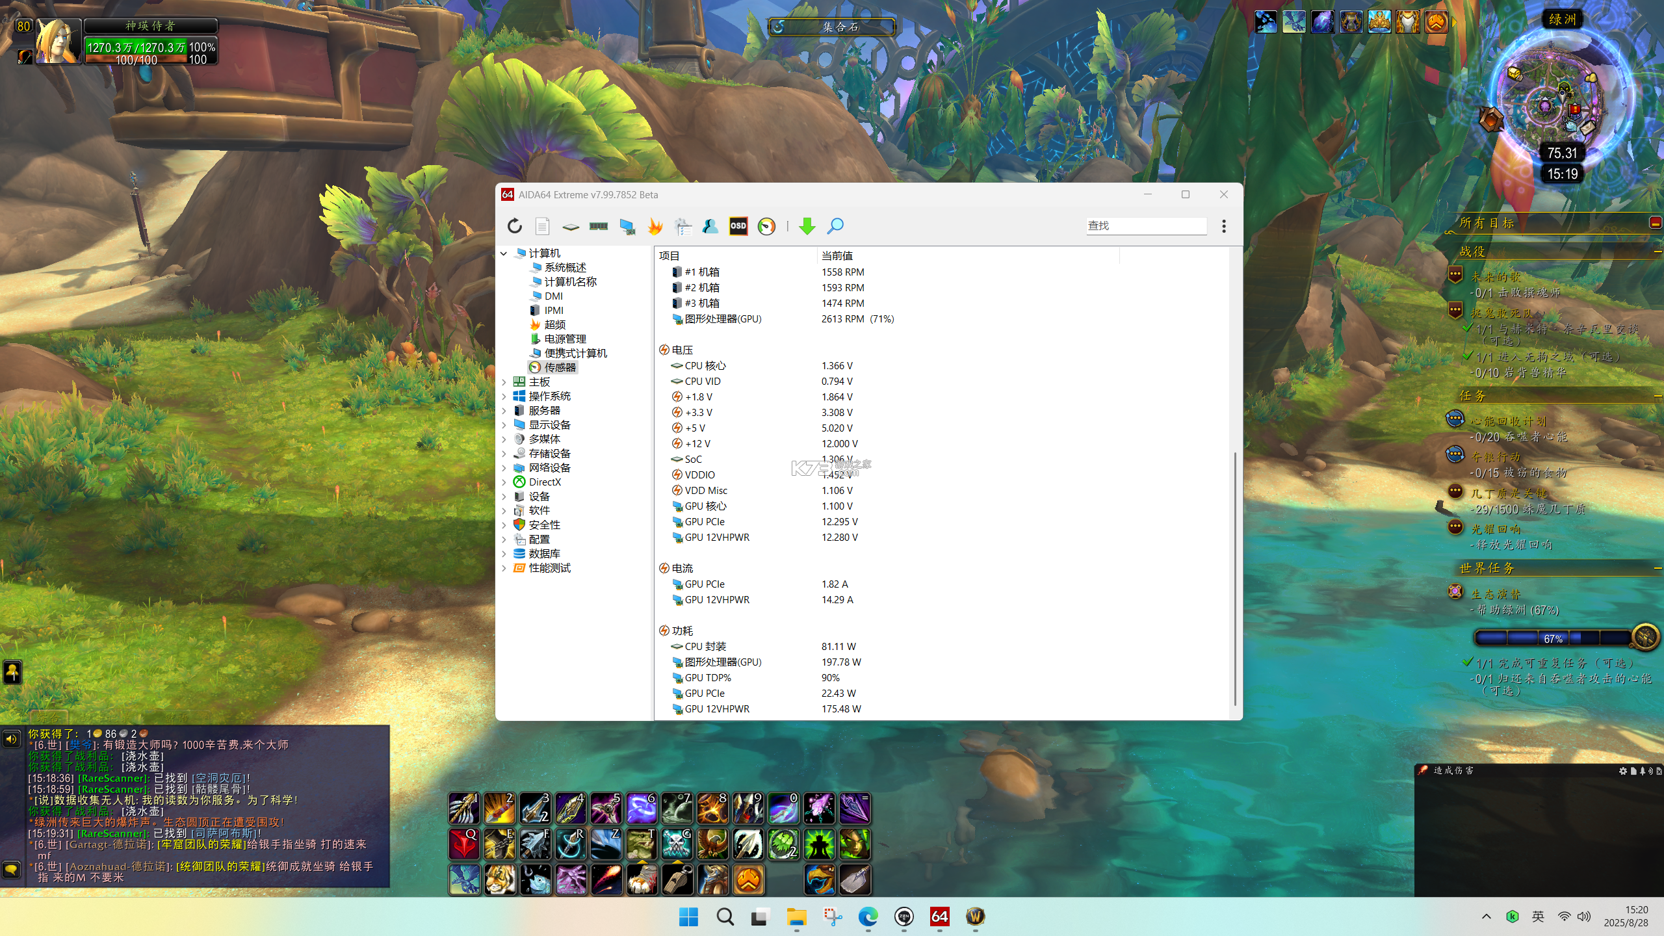Click the damage meter settings gear icon

[x=1623, y=771]
